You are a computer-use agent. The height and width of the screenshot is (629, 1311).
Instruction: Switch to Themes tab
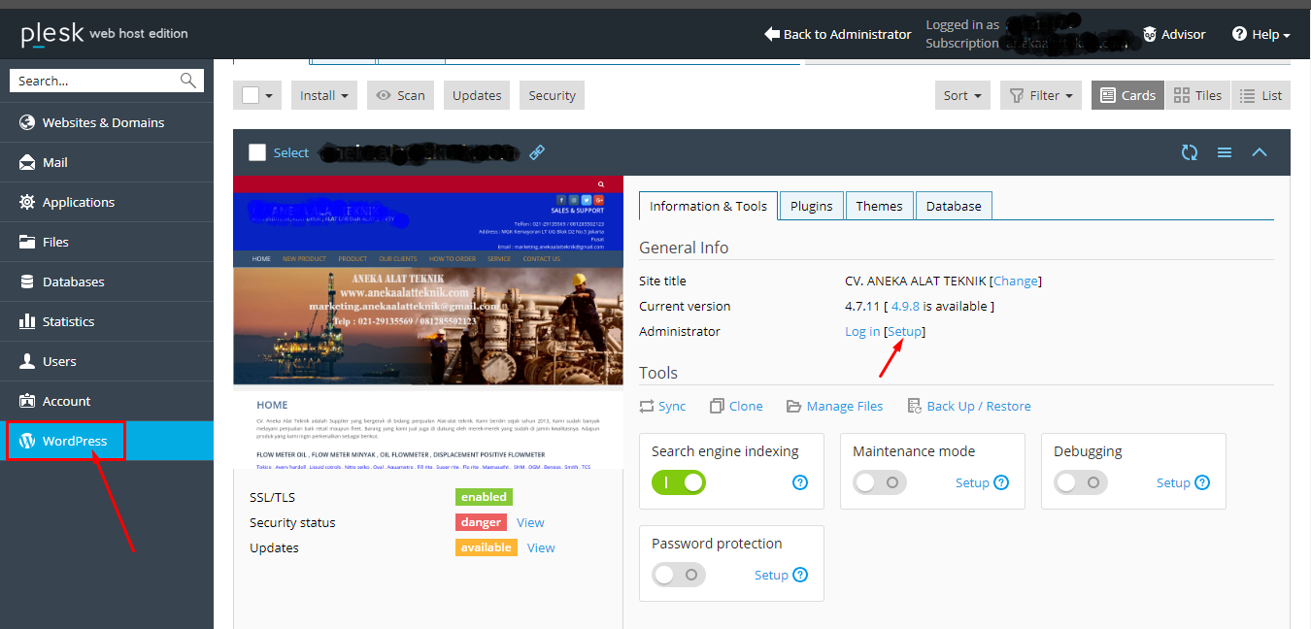click(x=879, y=206)
